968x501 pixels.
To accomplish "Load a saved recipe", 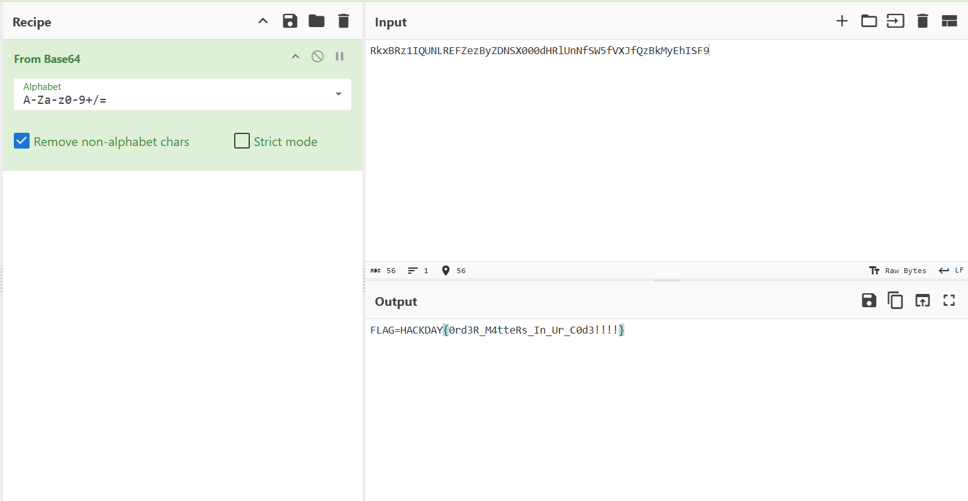I will click(317, 21).
